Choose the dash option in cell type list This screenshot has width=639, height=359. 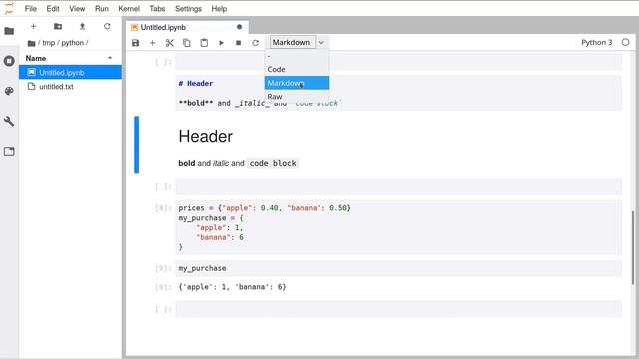(x=297, y=56)
